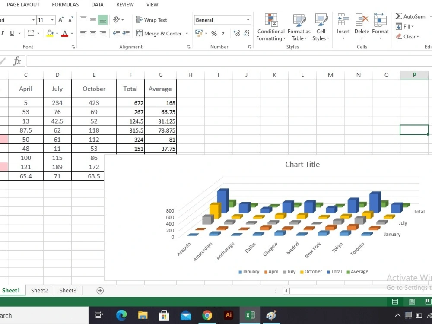
Task: Open fill color dropdown arrow
Action: pos(57,33)
